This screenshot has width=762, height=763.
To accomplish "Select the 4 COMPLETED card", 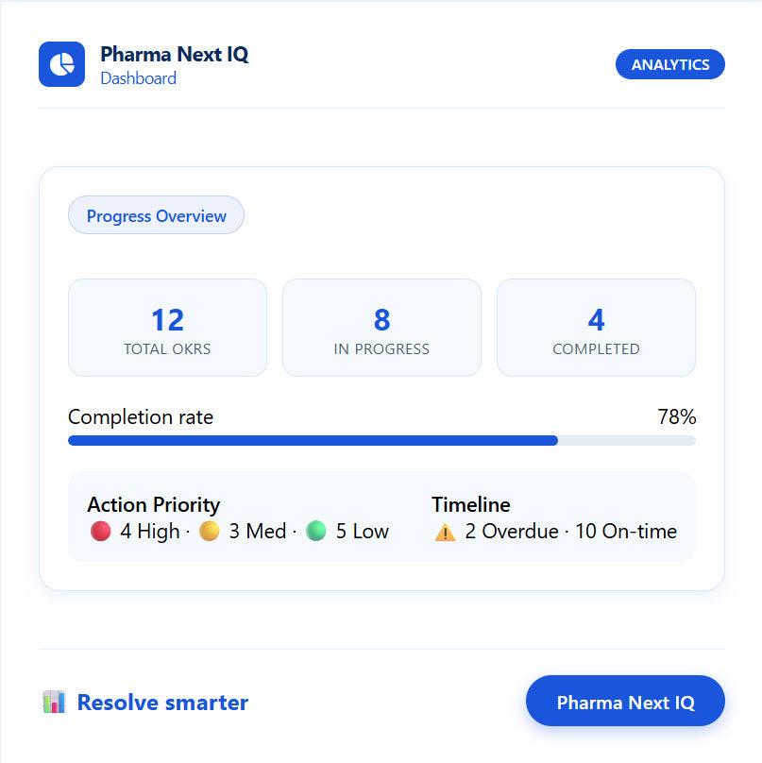I will [596, 328].
